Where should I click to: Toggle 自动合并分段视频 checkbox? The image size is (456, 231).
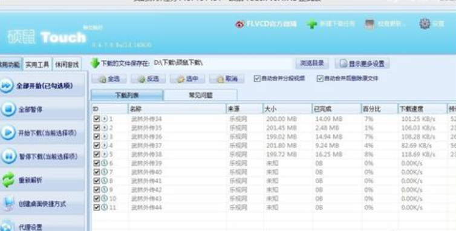tap(257, 79)
